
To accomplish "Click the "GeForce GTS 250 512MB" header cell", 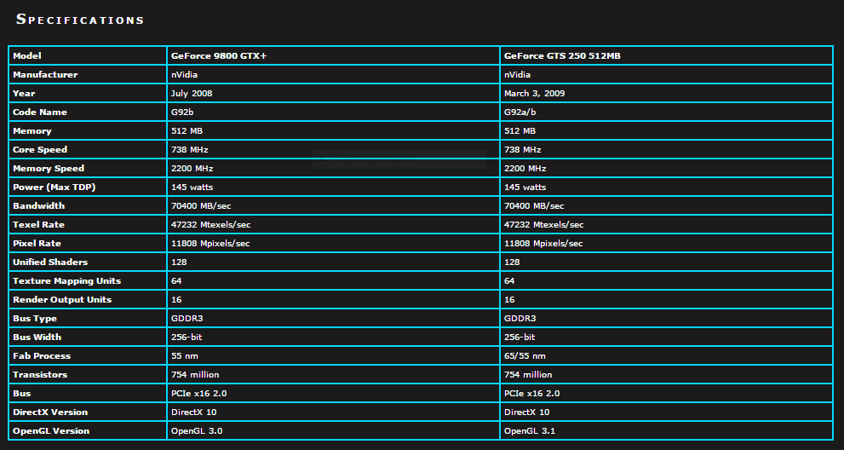I will [x=562, y=55].
